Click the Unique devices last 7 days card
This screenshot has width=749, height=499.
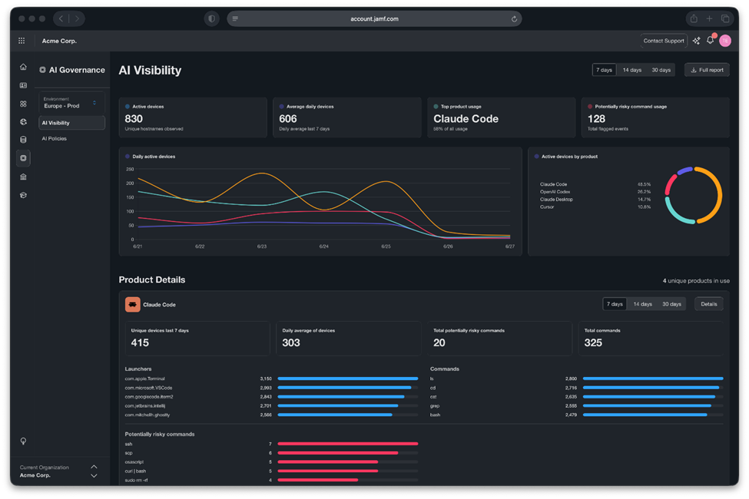(x=197, y=339)
